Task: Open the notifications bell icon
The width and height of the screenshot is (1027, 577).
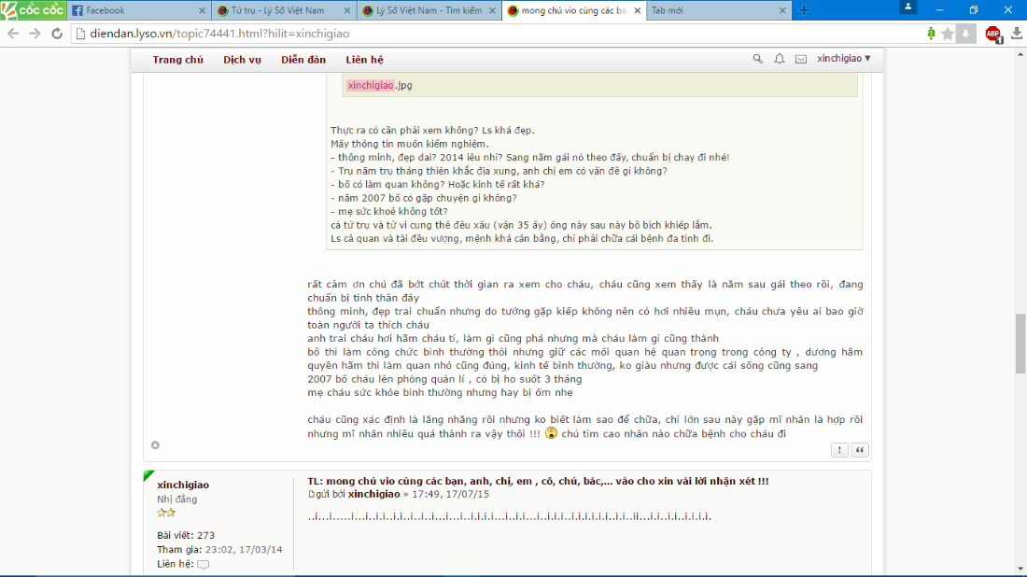Action: click(780, 59)
